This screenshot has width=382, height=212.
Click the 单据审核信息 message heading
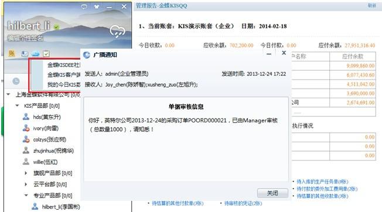[186, 107]
